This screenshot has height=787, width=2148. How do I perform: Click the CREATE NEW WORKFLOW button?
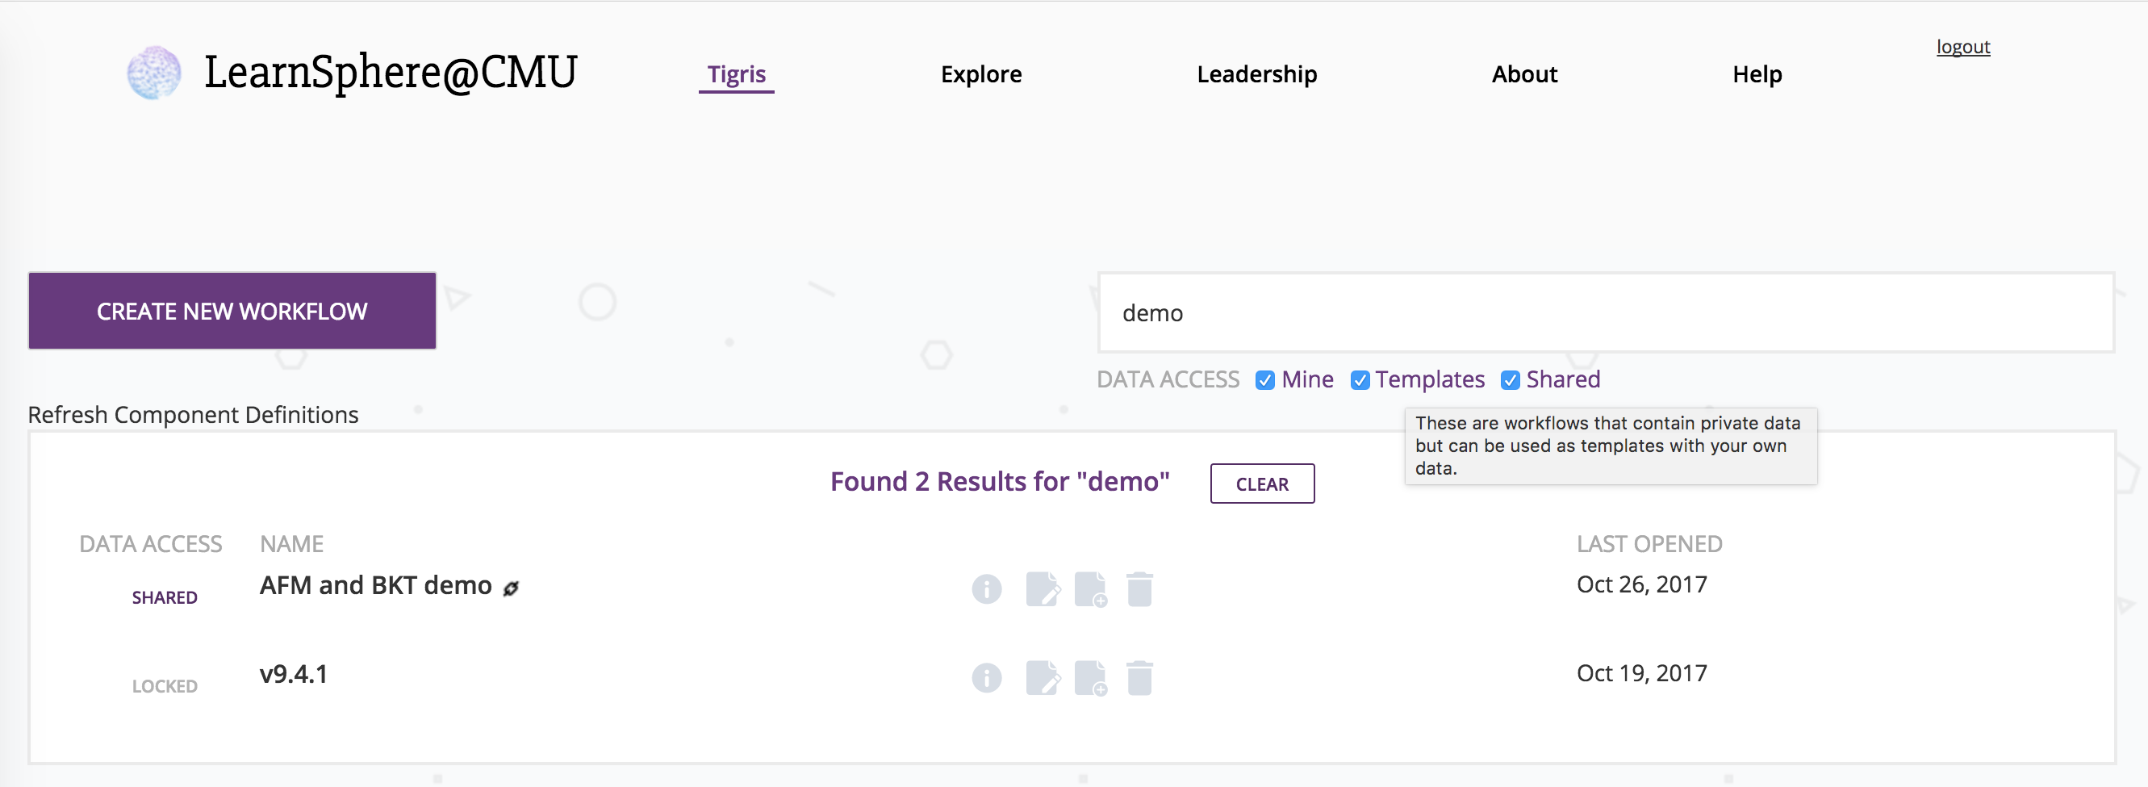232,310
